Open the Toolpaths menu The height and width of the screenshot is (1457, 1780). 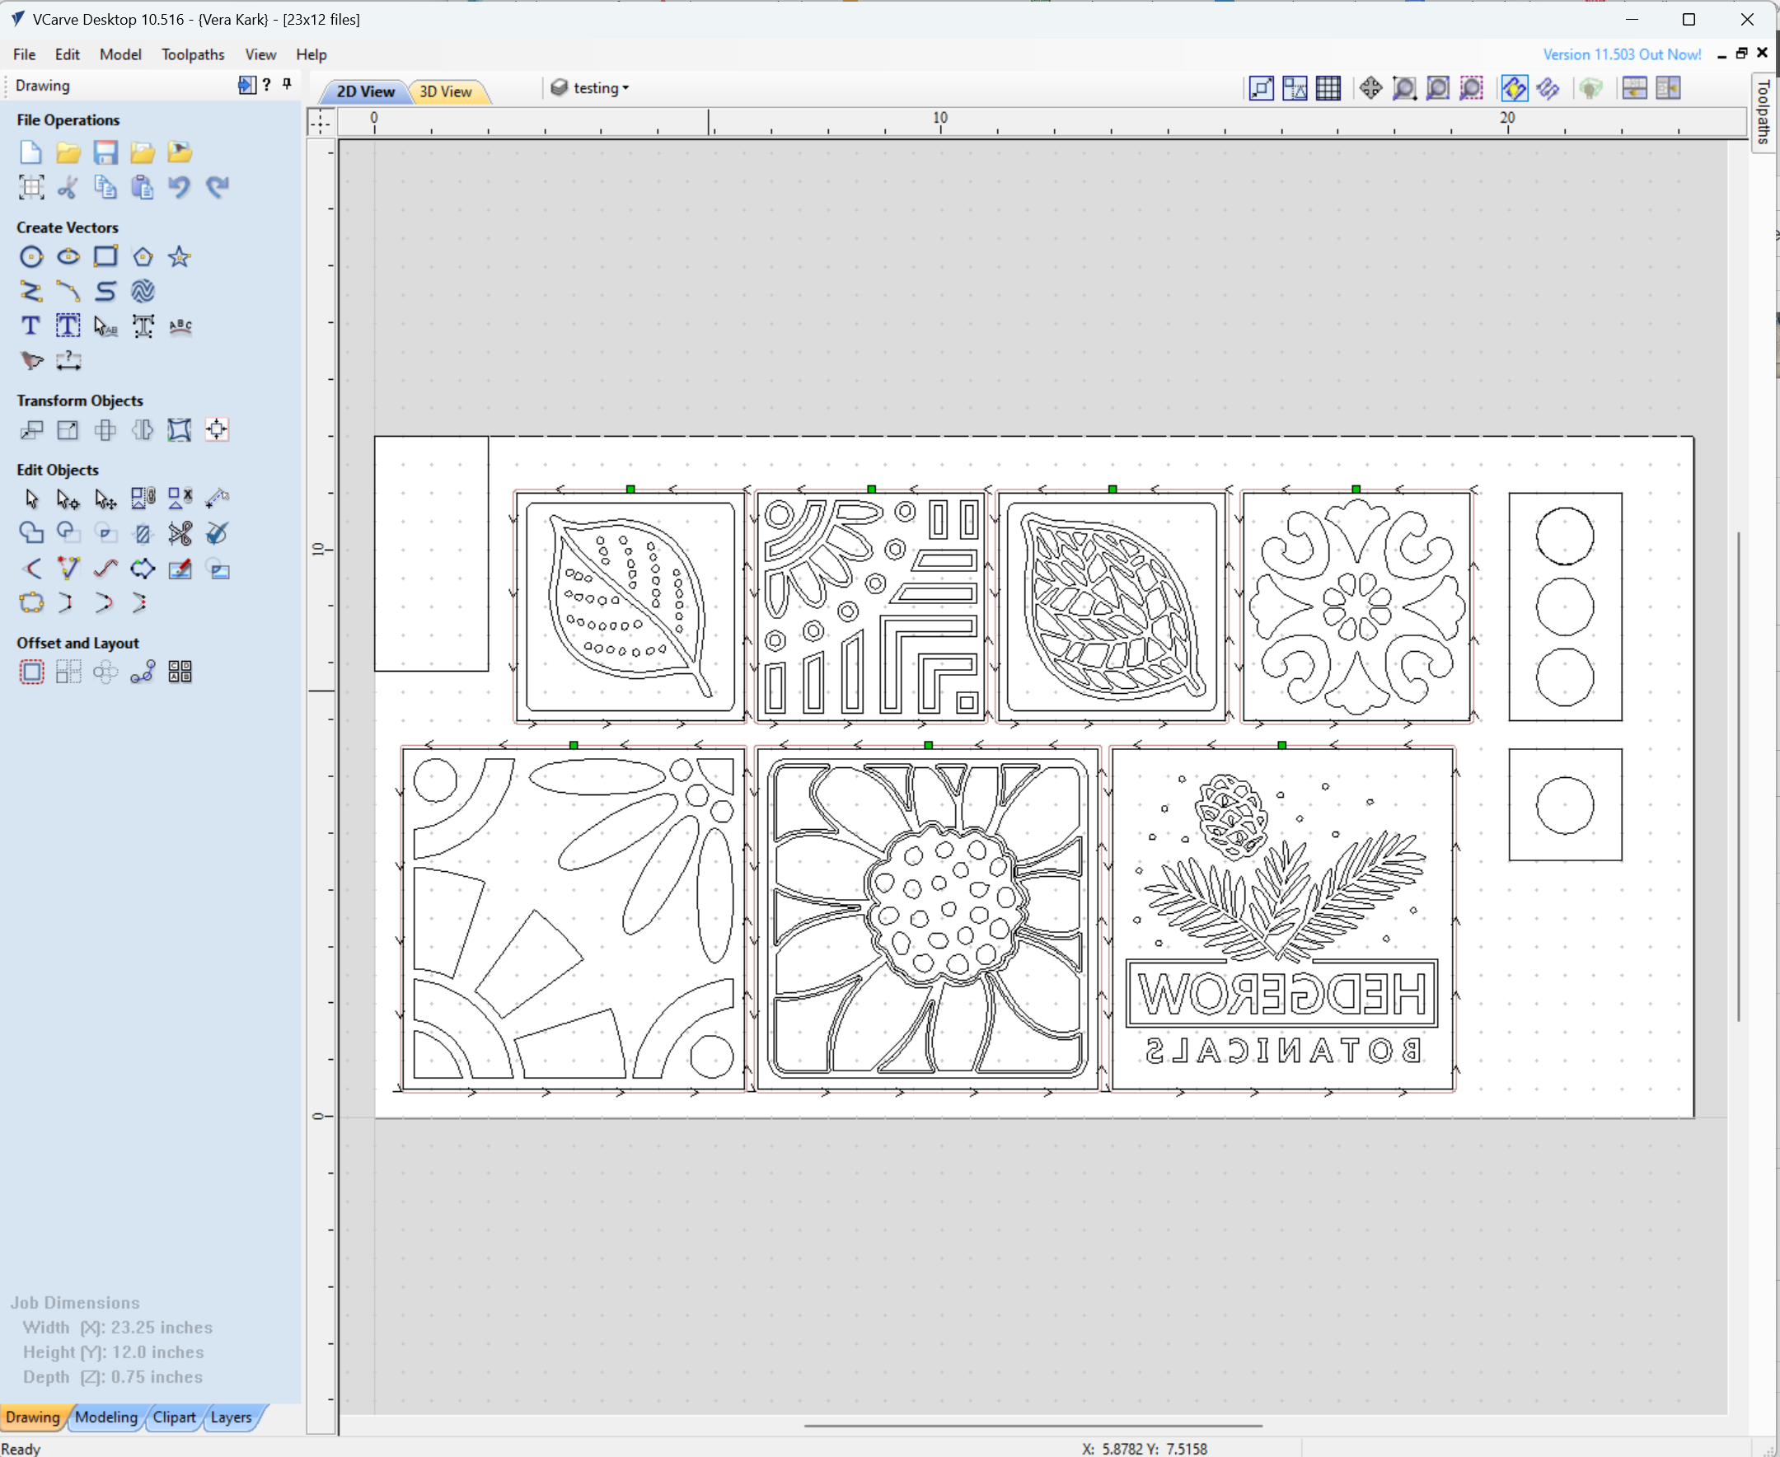tap(192, 54)
